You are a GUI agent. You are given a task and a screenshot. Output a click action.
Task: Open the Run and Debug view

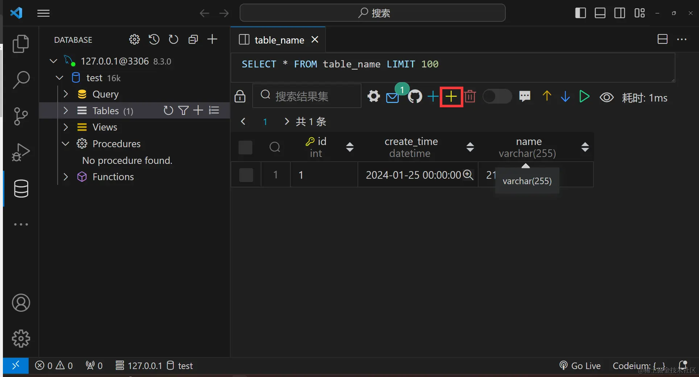21,152
